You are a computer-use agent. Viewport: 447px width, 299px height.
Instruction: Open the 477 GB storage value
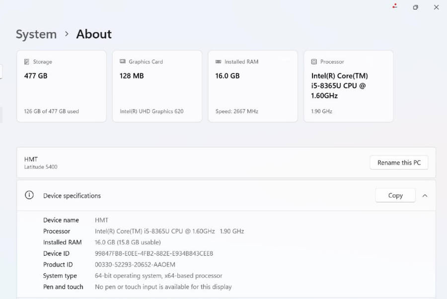(x=36, y=76)
